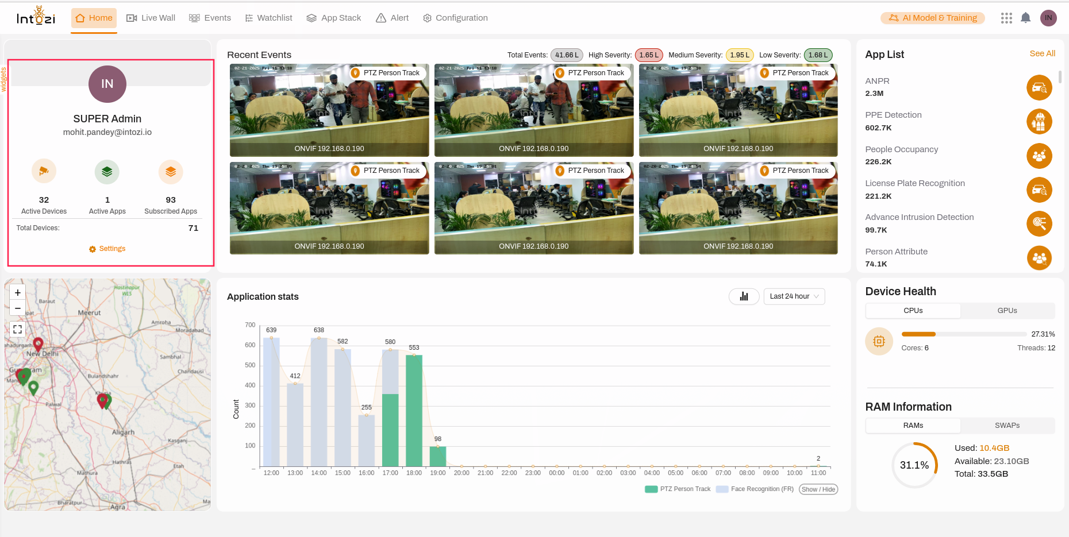Open the Live Wall menu

coord(151,18)
